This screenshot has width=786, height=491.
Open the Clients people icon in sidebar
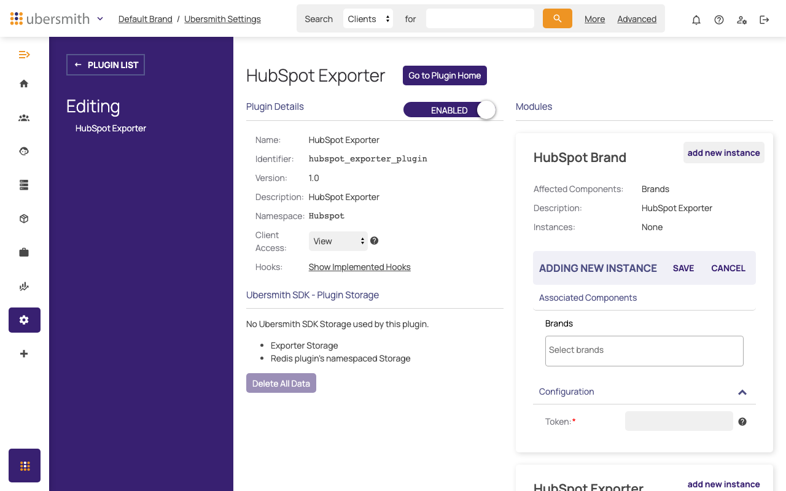[x=24, y=118]
